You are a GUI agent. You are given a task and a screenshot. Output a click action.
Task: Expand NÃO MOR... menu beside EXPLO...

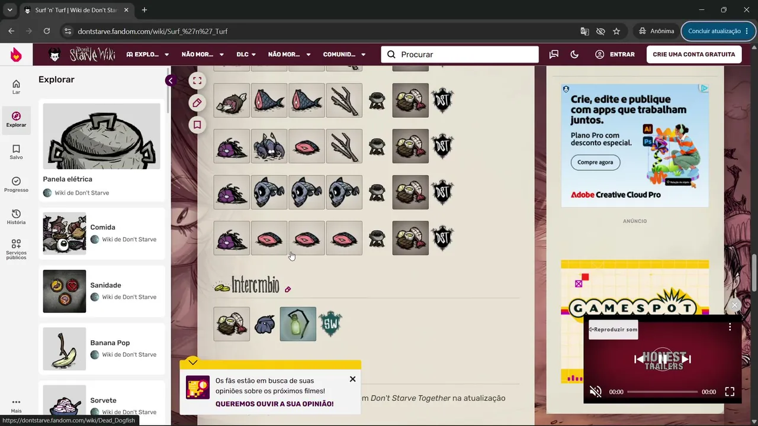203,54
